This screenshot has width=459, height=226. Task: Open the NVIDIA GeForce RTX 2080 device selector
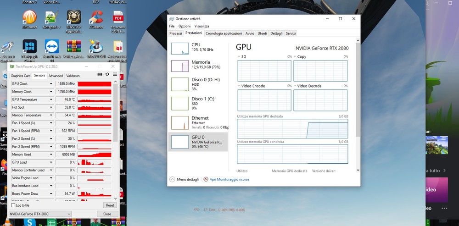coord(40,214)
